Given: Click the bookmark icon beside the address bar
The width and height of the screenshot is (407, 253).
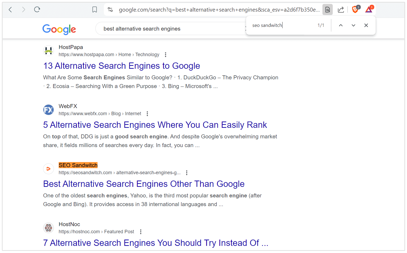Looking at the screenshot, I should pos(95,9).
